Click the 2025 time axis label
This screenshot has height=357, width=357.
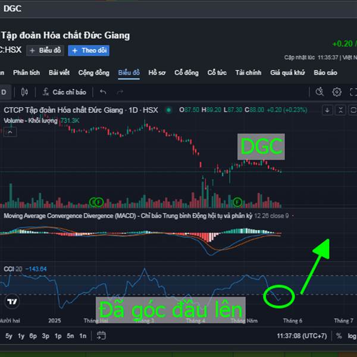click(55, 321)
